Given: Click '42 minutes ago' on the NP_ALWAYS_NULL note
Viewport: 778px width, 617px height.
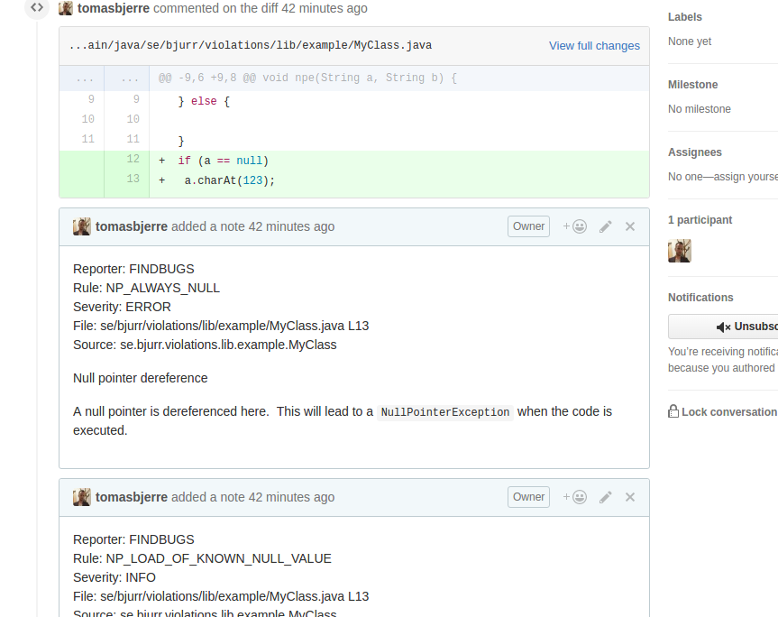Looking at the screenshot, I should tap(291, 226).
